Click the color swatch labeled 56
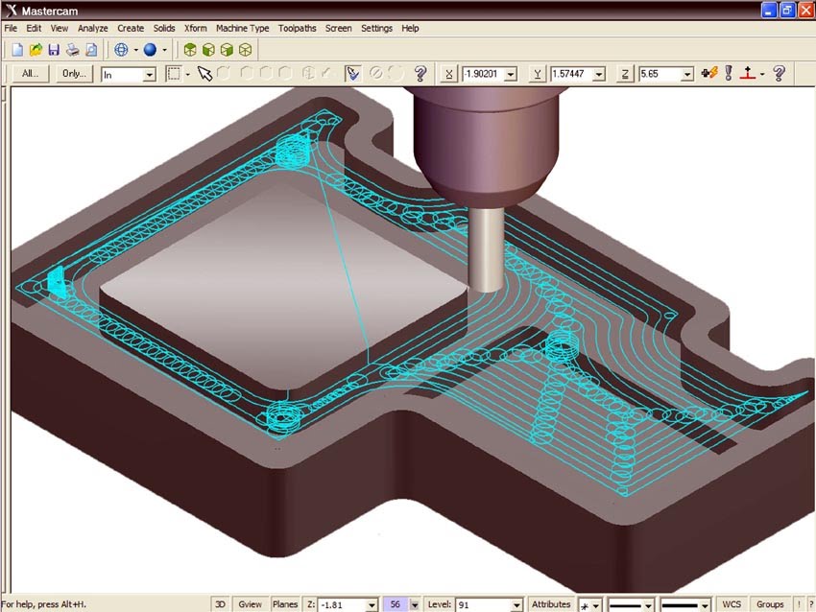The width and height of the screenshot is (816, 612). tap(396, 604)
